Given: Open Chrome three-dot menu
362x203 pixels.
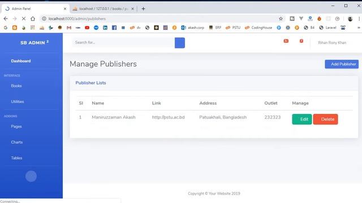Looking at the screenshot, I should pyautogui.click(x=359, y=19).
